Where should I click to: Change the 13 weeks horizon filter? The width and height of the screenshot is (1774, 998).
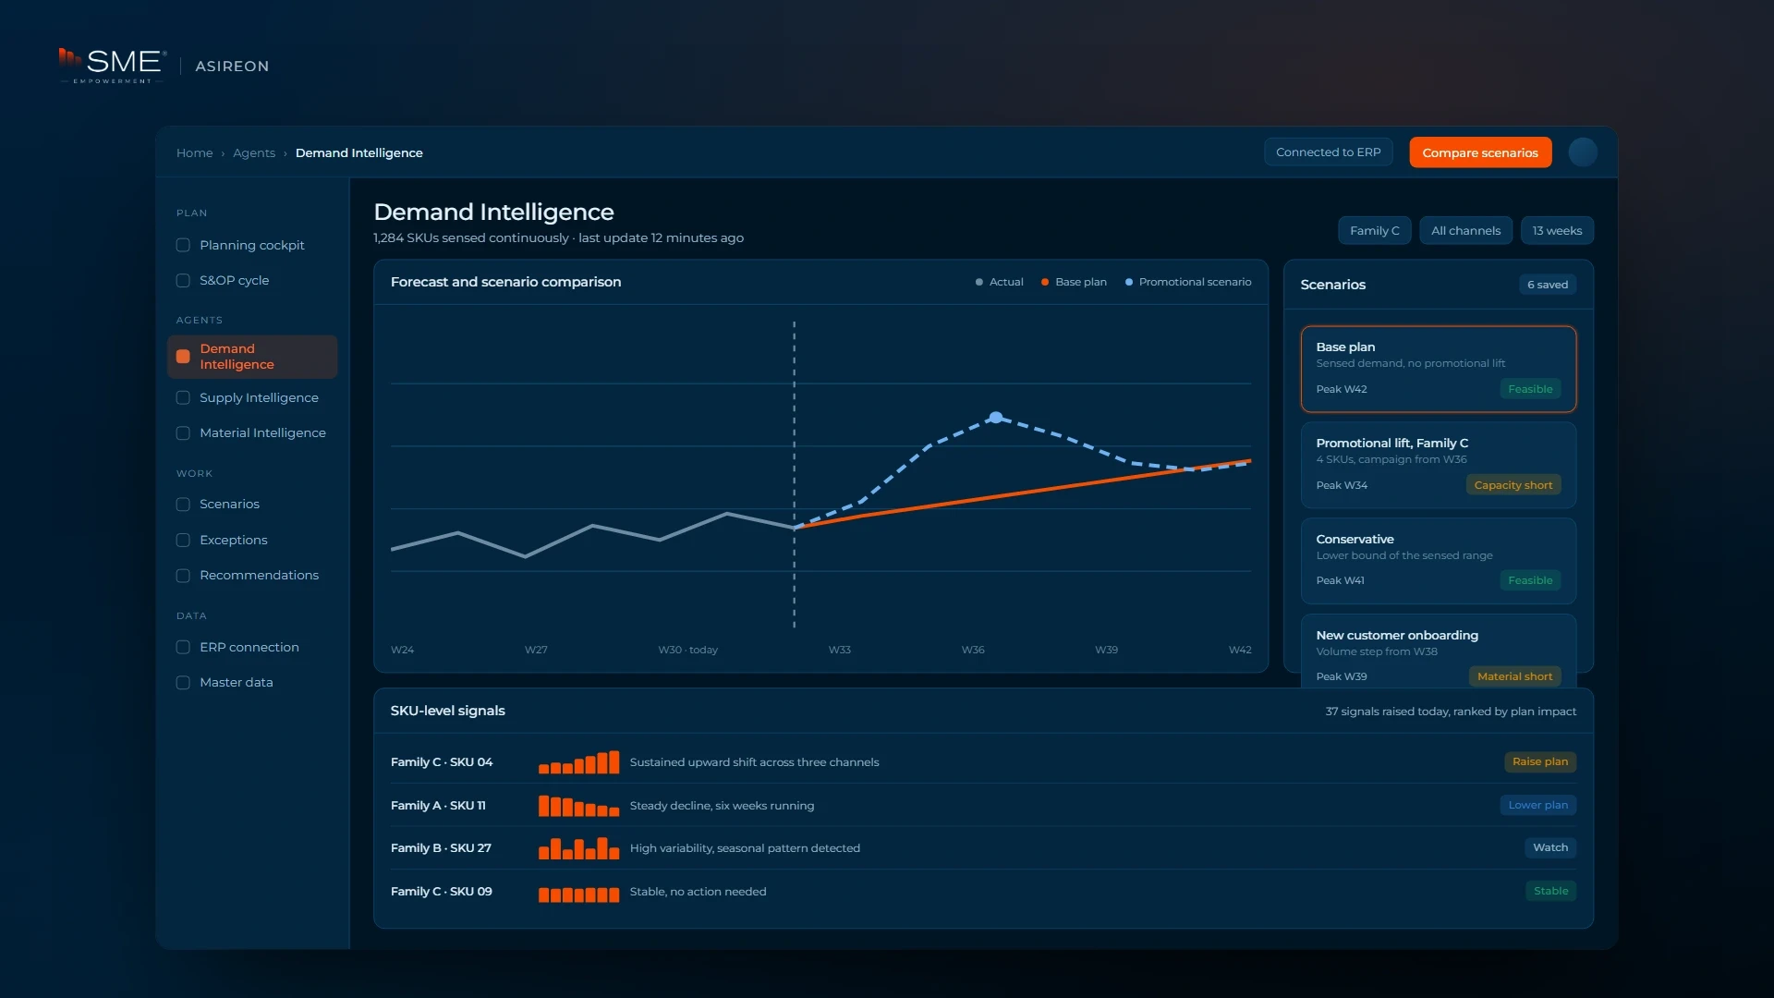[1557, 231]
